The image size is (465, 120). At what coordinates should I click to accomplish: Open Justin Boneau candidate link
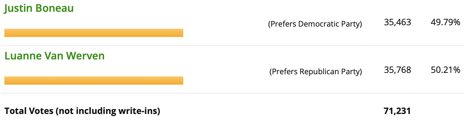pos(39,8)
